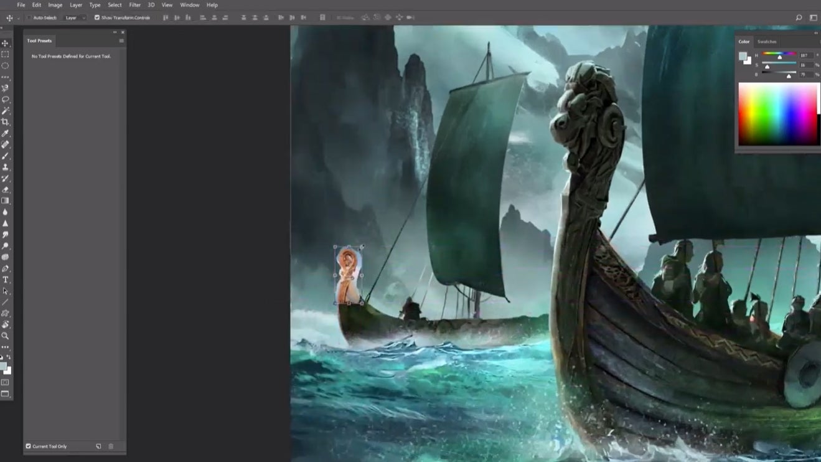The image size is (821, 462).
Task: Uncheck Show Transform Controls
Action: (96, 17)
